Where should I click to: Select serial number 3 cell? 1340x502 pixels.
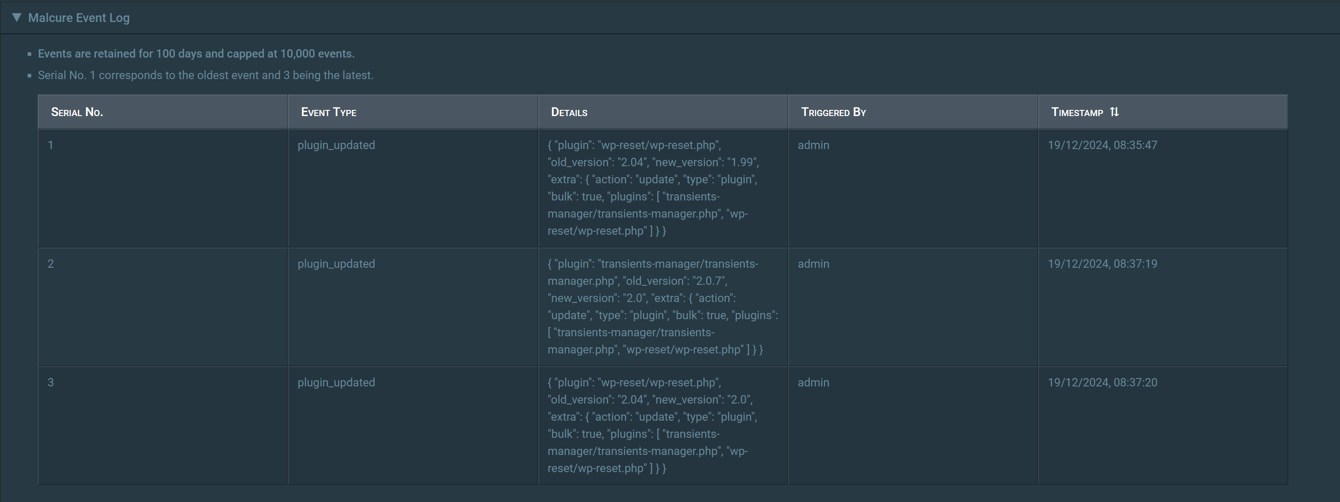51,382
